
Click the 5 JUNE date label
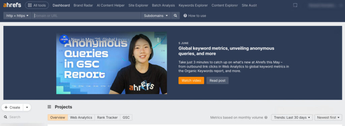coord(184,43)
